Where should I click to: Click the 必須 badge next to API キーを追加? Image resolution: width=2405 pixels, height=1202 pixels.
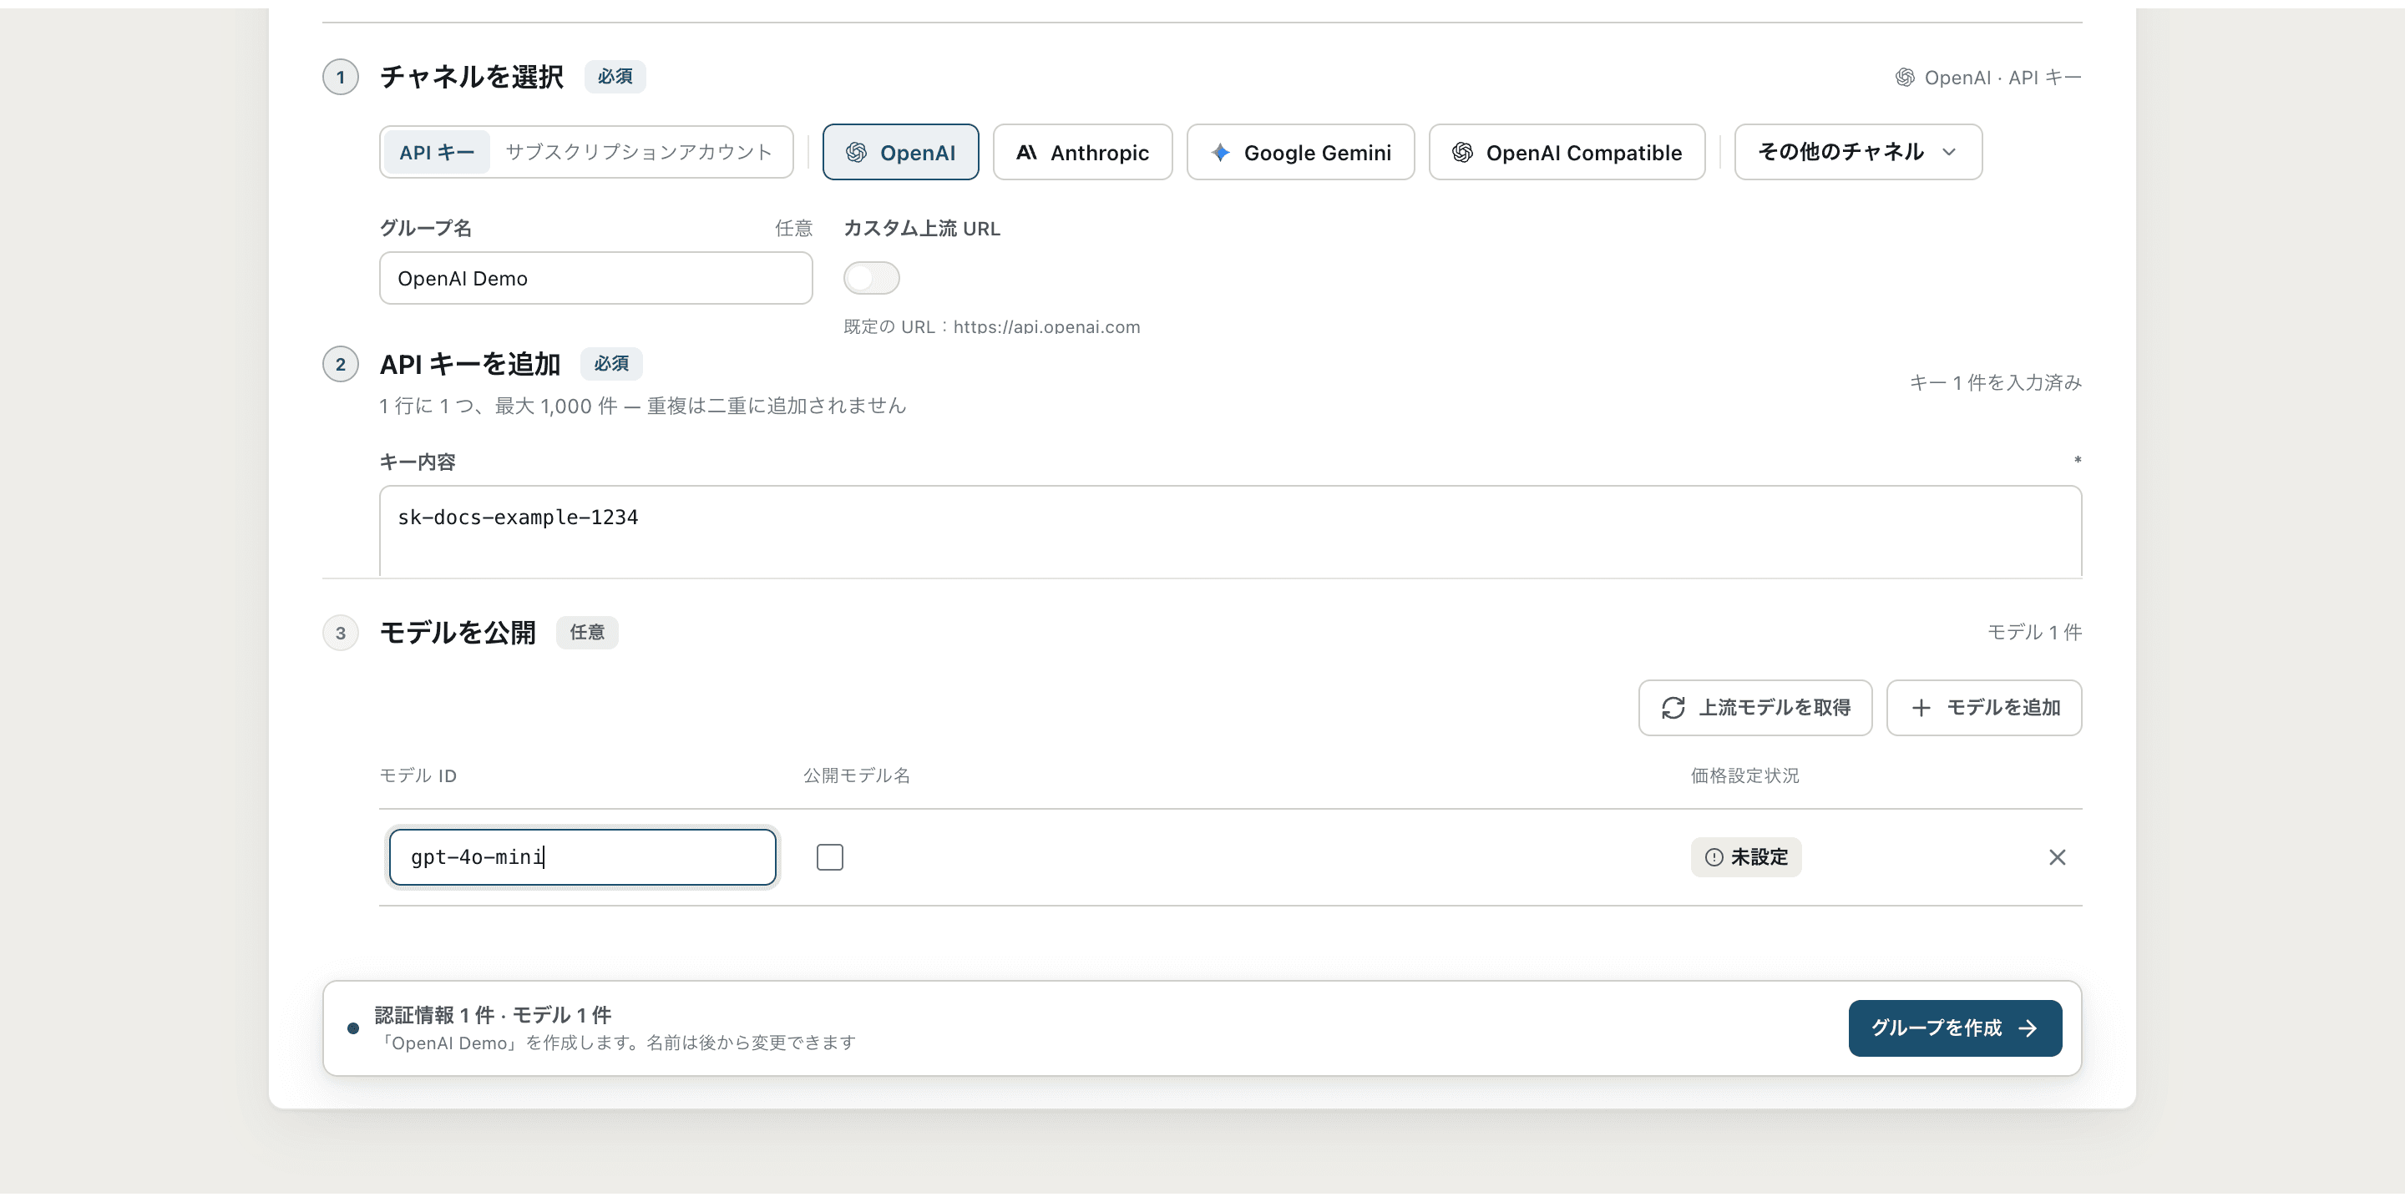611,364
